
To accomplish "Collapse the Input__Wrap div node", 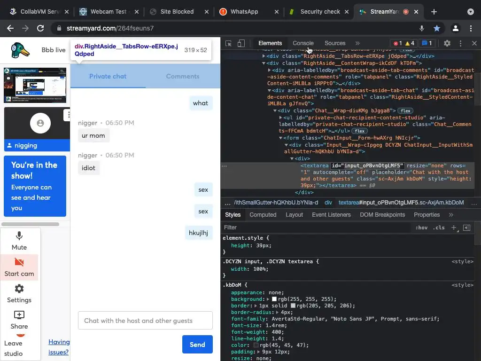I will point(286,145).
